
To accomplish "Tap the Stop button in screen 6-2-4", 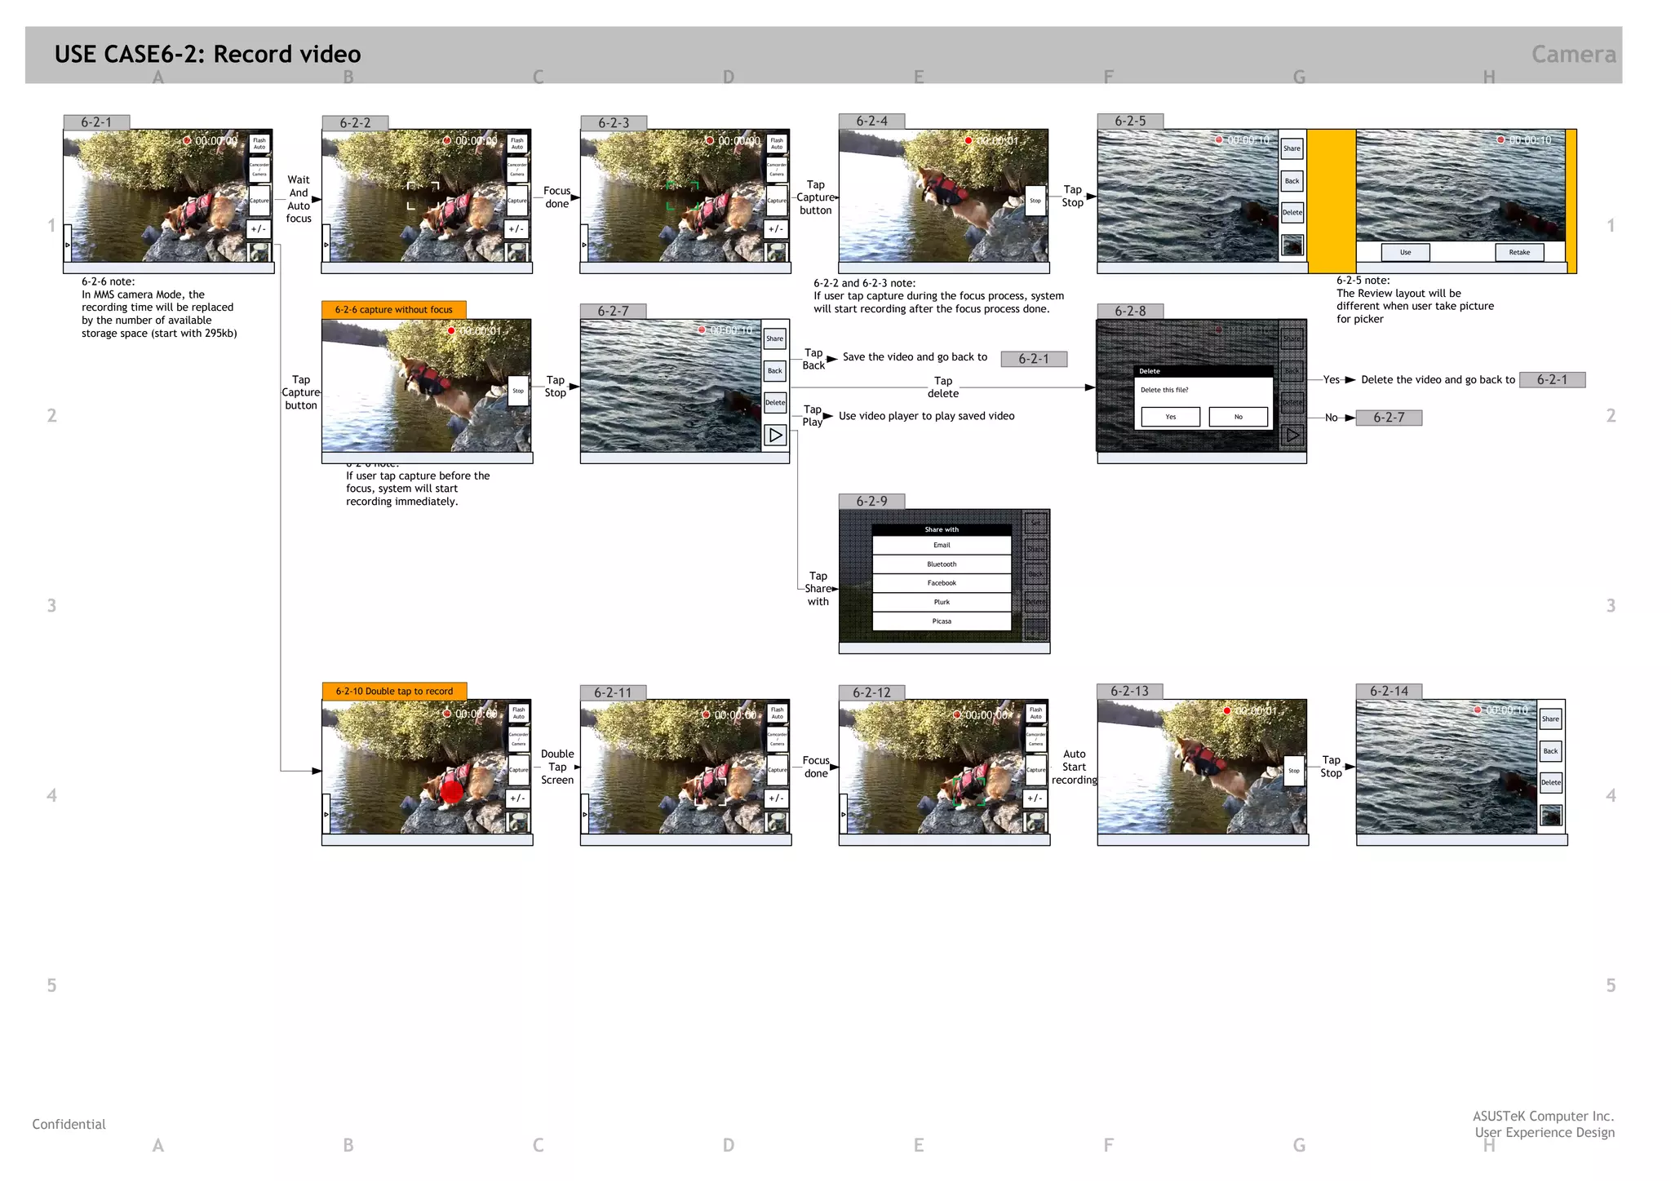I will coord(1035,200).
